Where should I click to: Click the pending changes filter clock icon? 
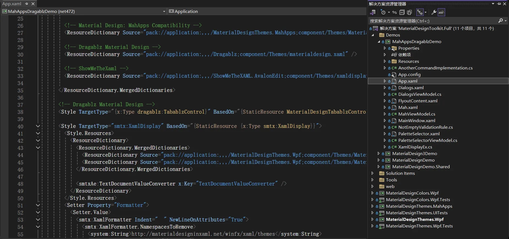(383, 12)
